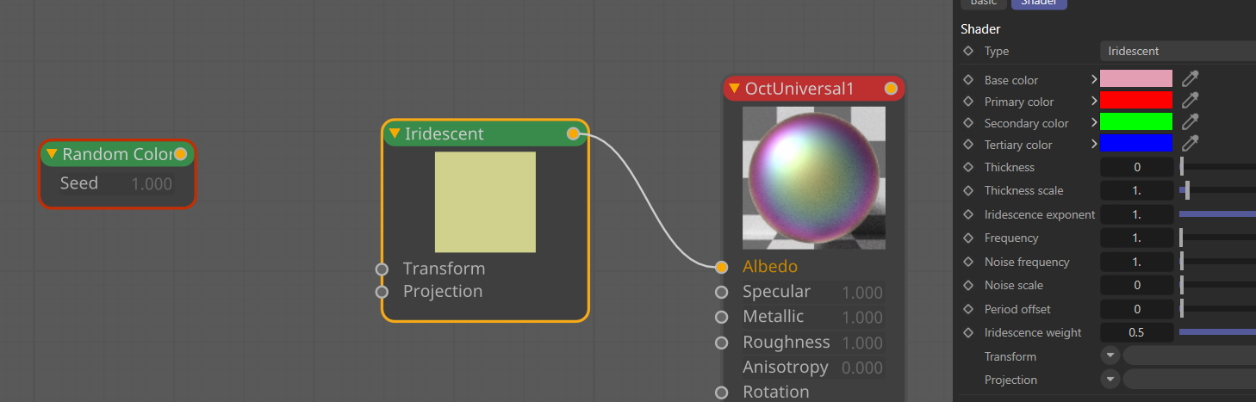The height and width of the screenshot is (402, 1256).
Task: Toggle the Thickness keyframe diamond
Action: click(x=968, y=167)
